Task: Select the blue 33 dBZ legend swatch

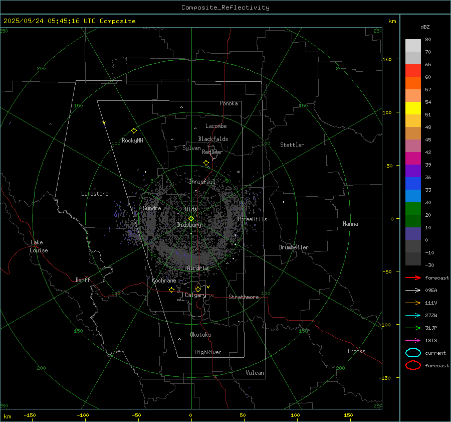Action: point(413,196)
